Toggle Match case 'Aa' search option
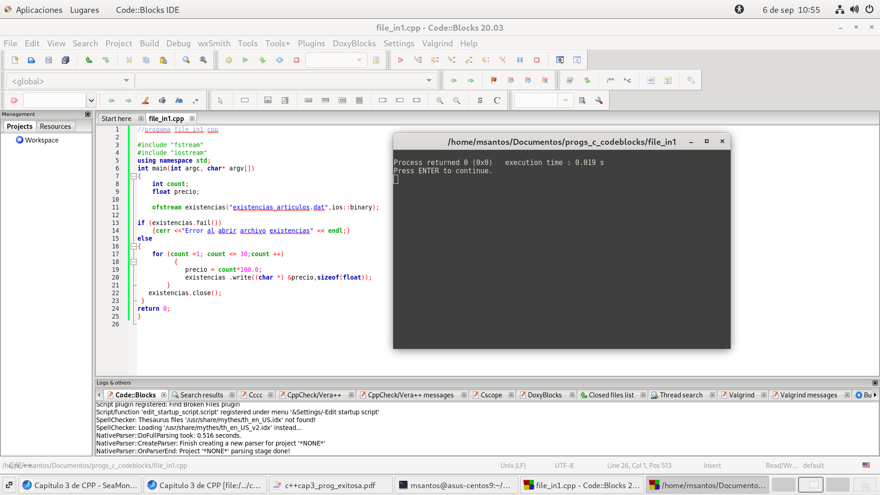The image size is (880, 495). [x=179, y=100]
